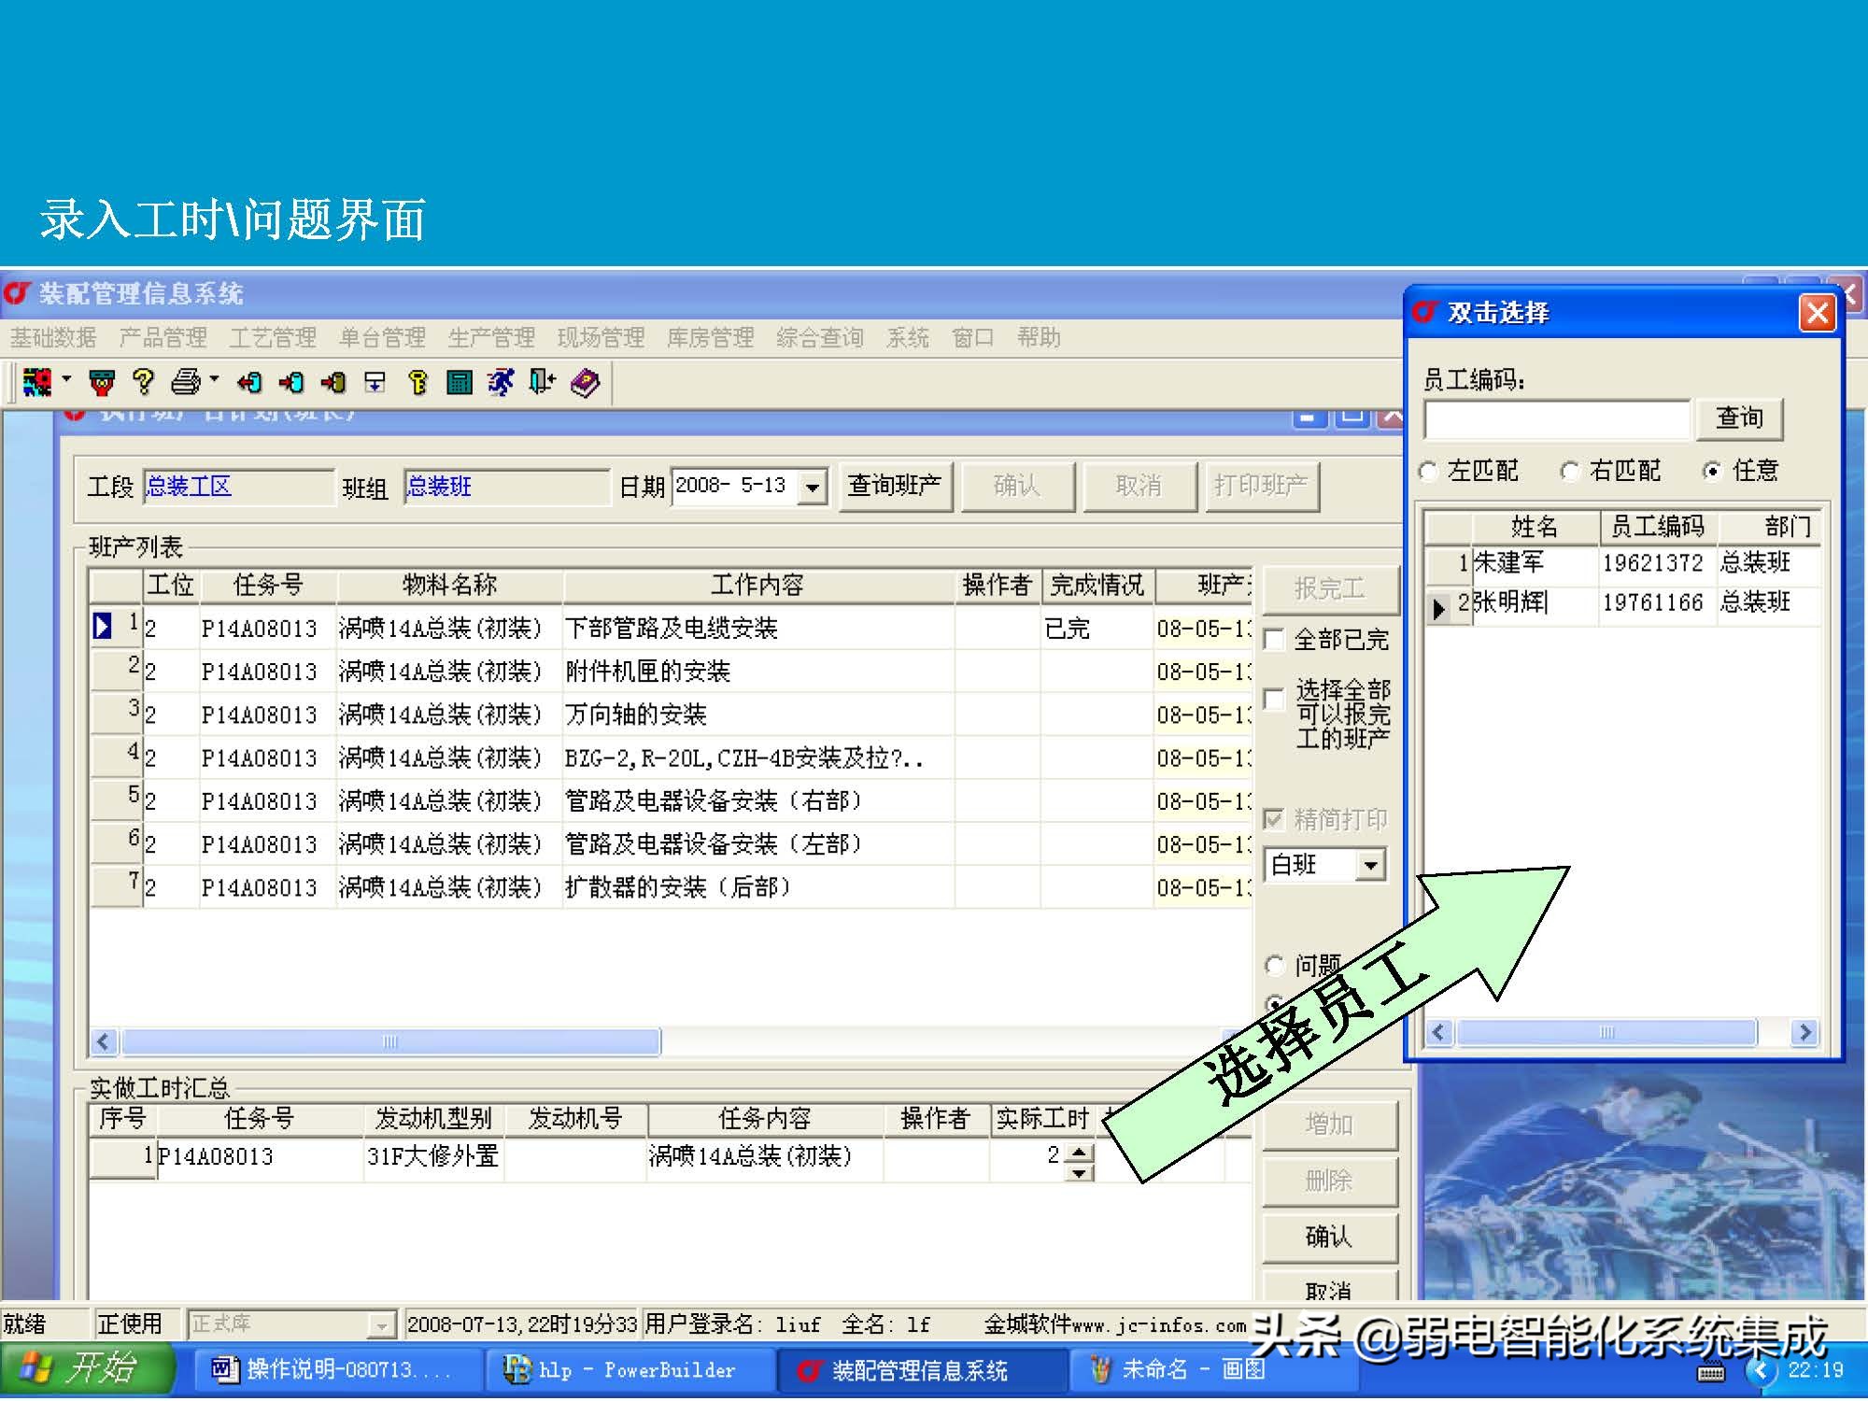Click cylinder icon with left-pointing red arrow
This screenshot has height=1401, width=1868.
click(x=249, y=382)
